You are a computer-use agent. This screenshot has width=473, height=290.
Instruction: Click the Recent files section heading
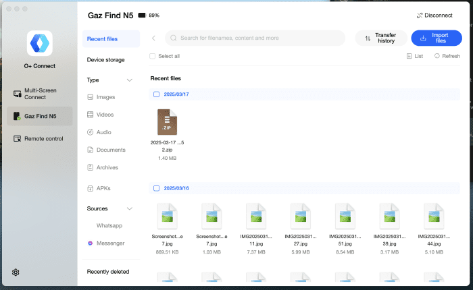point(166,78)
